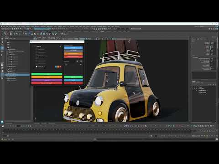The height and width of the screenshot is (164, 219).
Task: Click the wide green button in dialog's left column
Action: click(47, 74)
